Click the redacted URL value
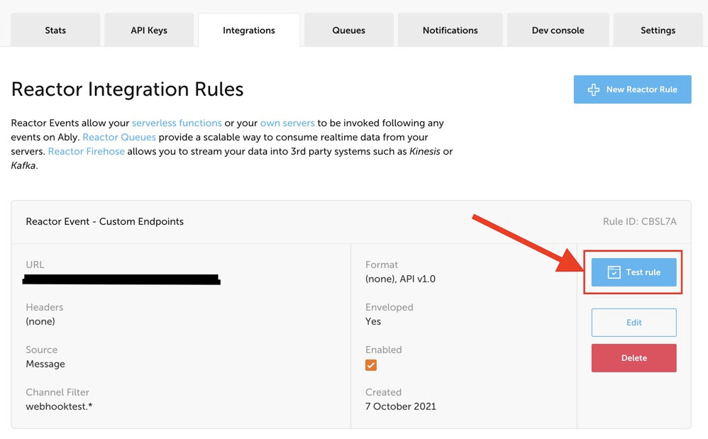Screen dimensions: 708x439 [x=121, y=279]
